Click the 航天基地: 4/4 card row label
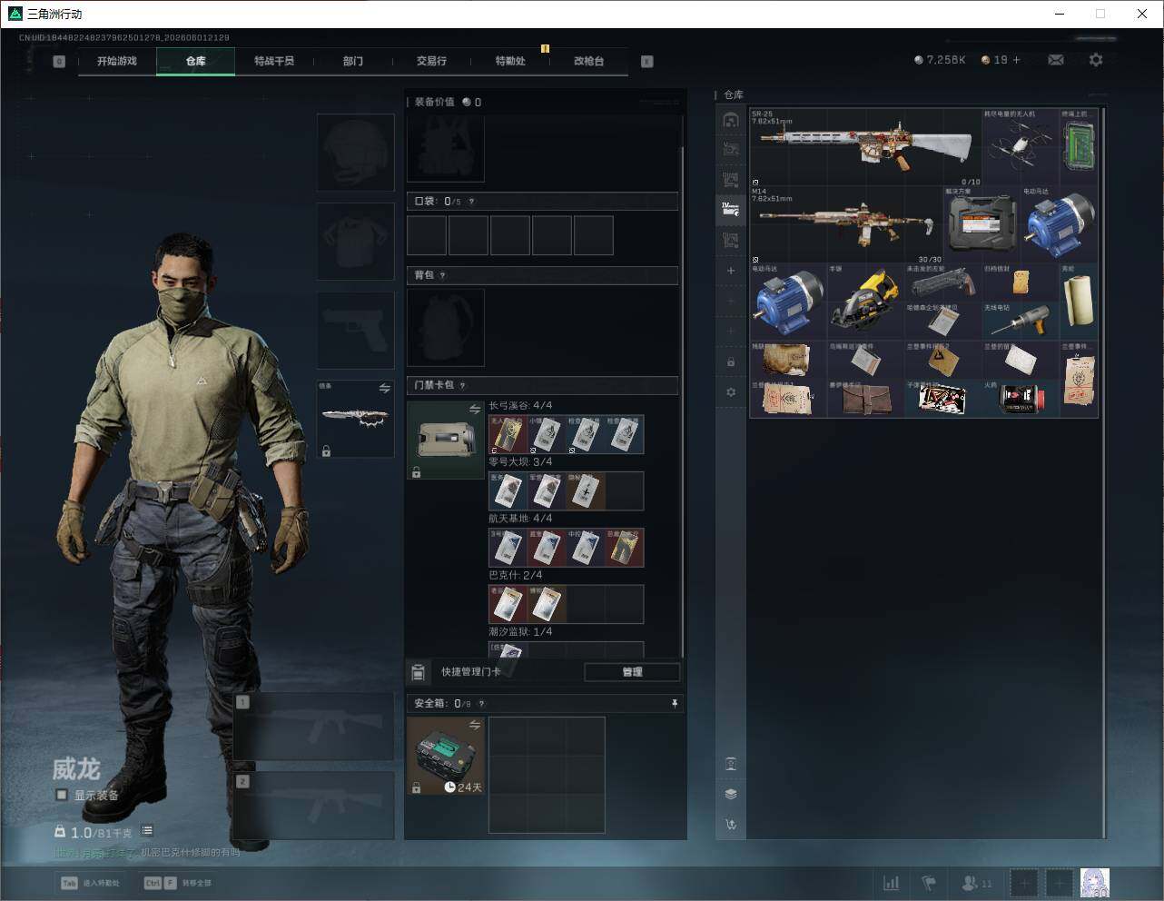 [x=520, y=519]
